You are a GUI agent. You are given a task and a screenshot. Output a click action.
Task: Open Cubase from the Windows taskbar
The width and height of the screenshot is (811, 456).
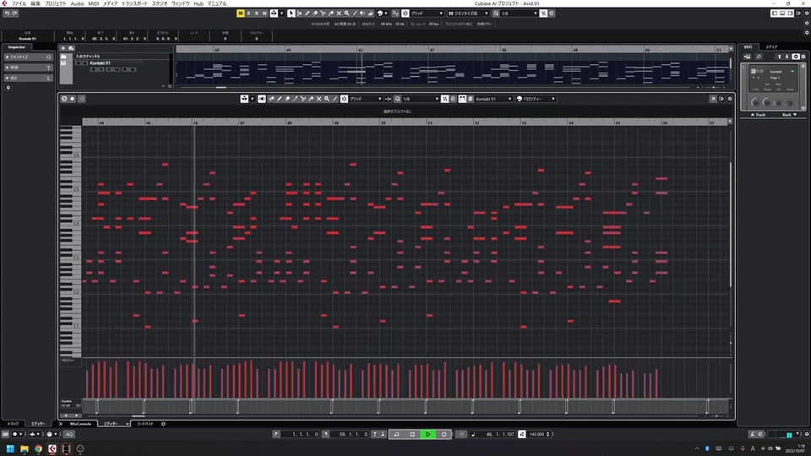tap(52, 448)
